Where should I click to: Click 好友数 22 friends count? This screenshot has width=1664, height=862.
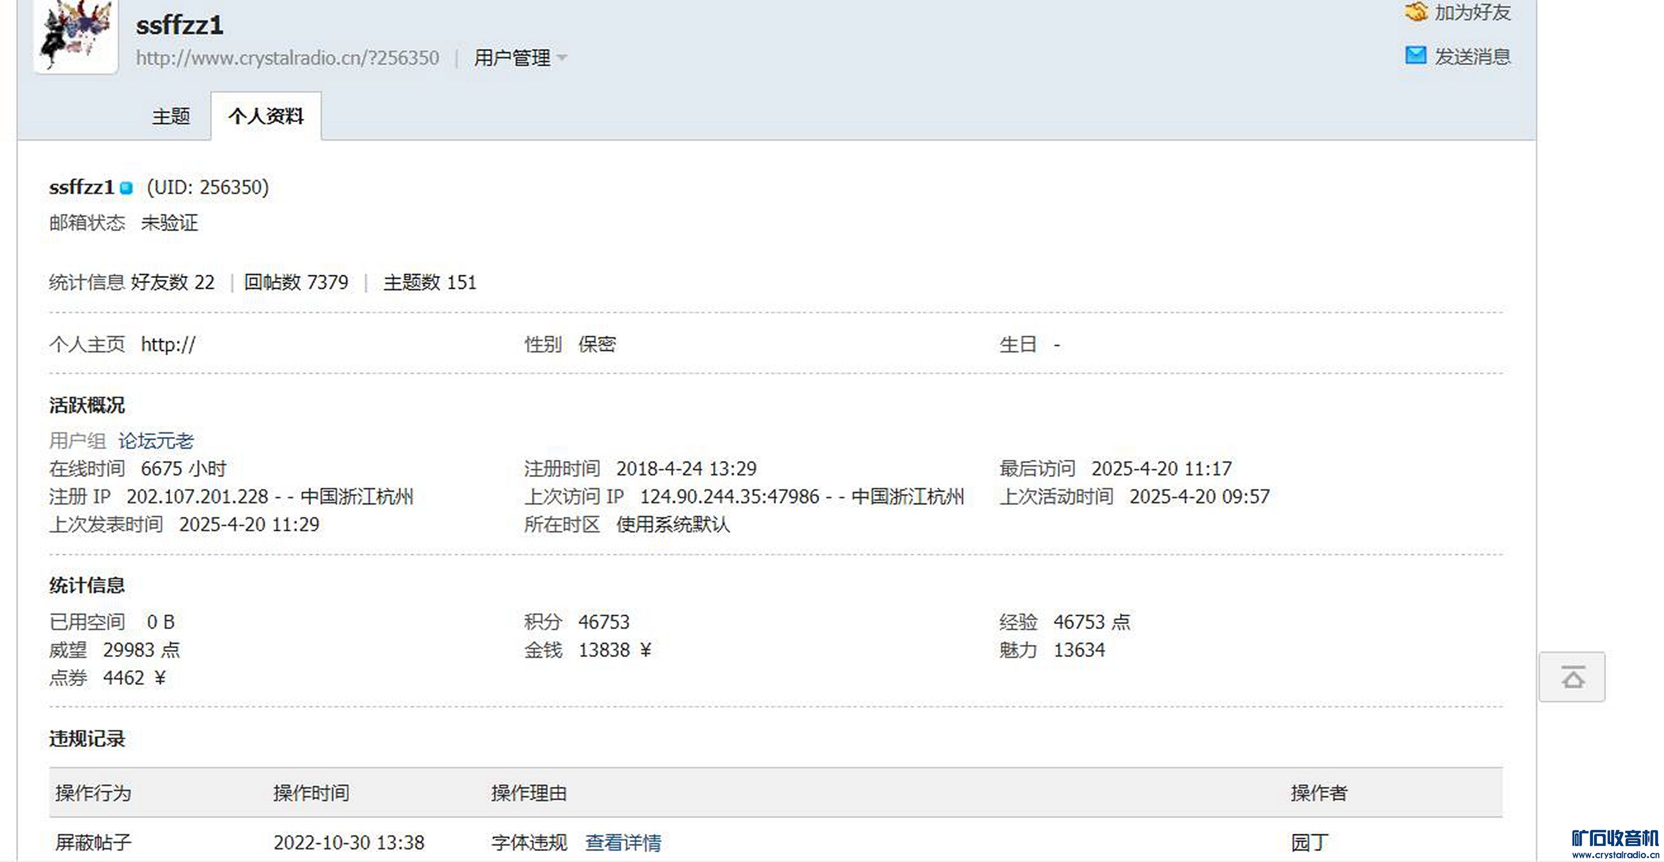(x=173, y=282)
